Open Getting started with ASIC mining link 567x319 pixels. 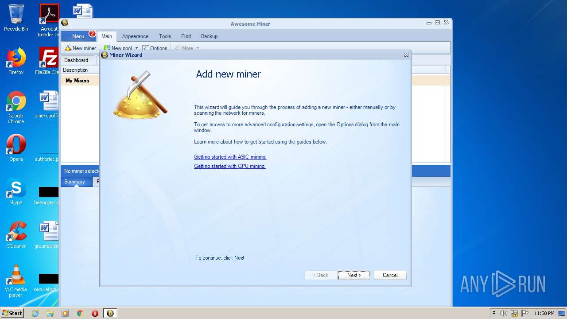coord(230,157)
